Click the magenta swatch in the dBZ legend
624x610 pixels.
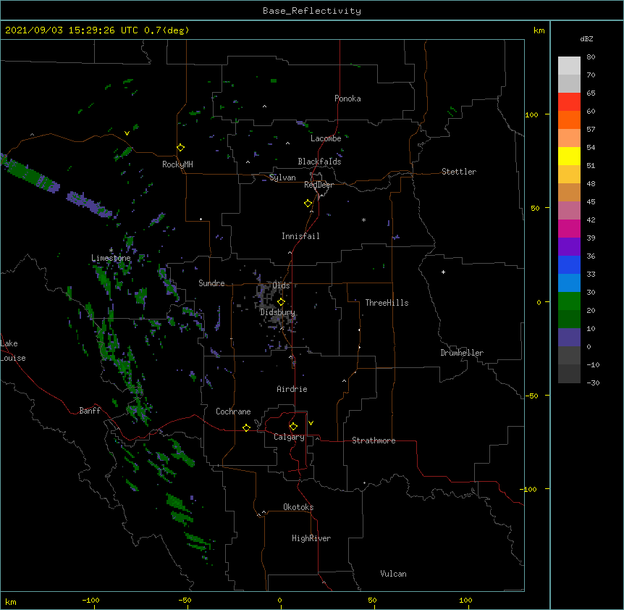[569, 228]
